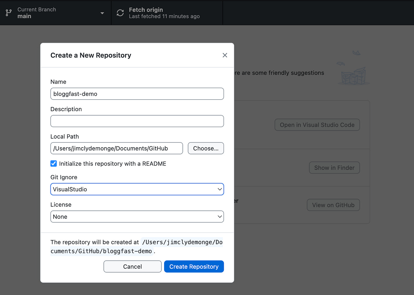
Task: Click the View on GitHub button
Action: (333, 205)
